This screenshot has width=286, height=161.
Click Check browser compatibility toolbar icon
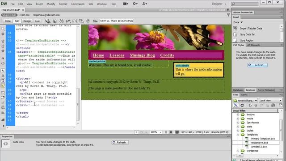(75, 21)
